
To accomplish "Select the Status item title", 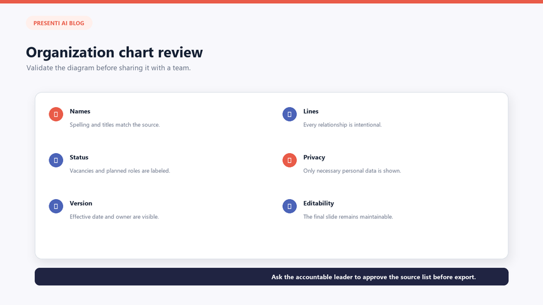I will pyautogui.click(x=79, y=158).
